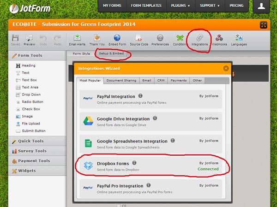The height and width of the screenshot is (207, 277).
Task: Add a Check Box field
Action: click(28, 109)
